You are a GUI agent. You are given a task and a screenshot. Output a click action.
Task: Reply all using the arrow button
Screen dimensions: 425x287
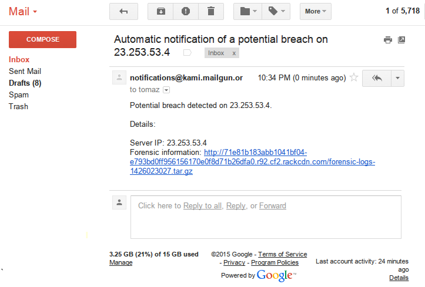click(377, 78)
